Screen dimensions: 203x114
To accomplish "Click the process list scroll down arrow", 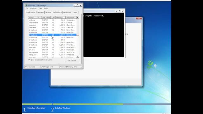I will pyautogui.click(x=78, y=56).
